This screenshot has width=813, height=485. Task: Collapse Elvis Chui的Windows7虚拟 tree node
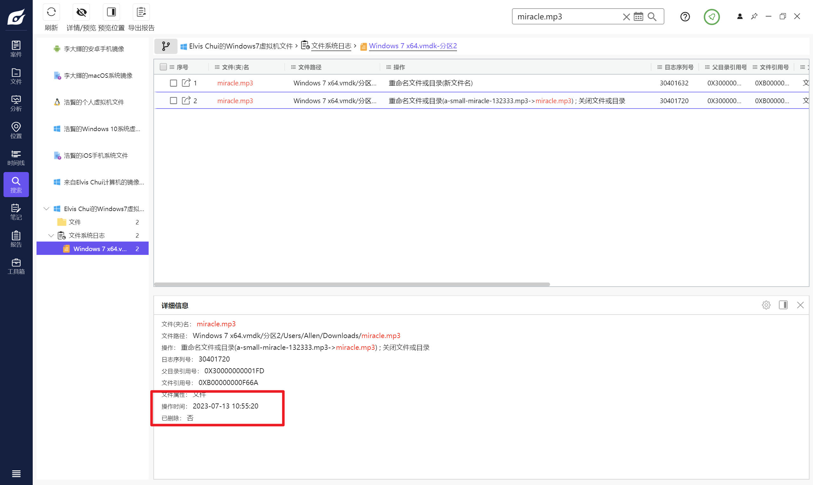point(46,209)
